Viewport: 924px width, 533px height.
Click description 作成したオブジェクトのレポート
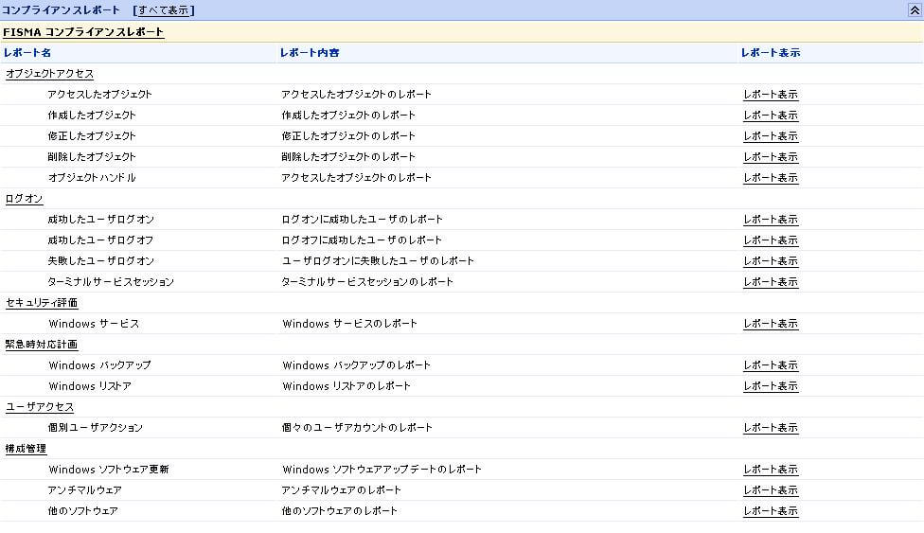coord(348,115)
